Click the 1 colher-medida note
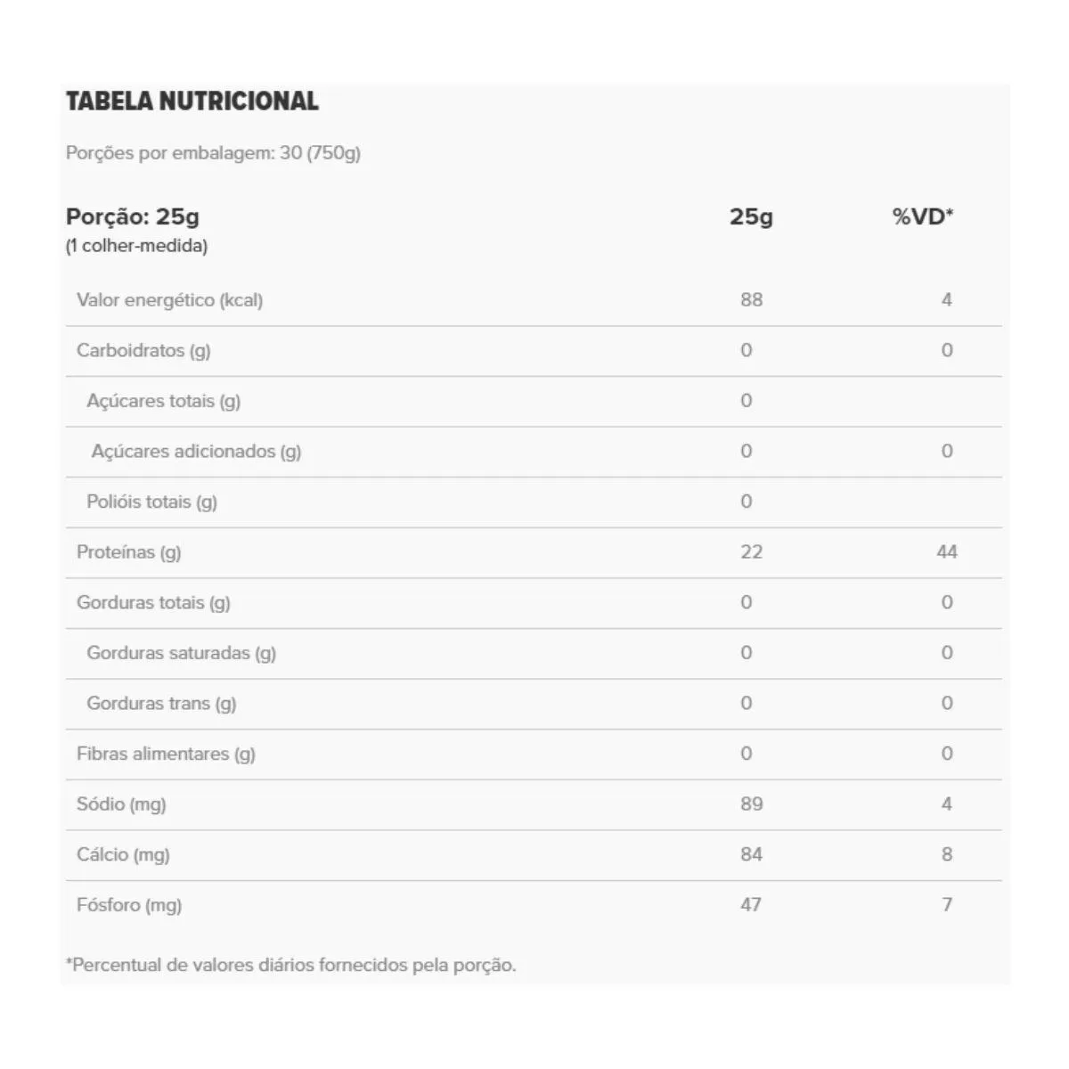This screenshot has width=1069, height=1069. pos(136,246)
